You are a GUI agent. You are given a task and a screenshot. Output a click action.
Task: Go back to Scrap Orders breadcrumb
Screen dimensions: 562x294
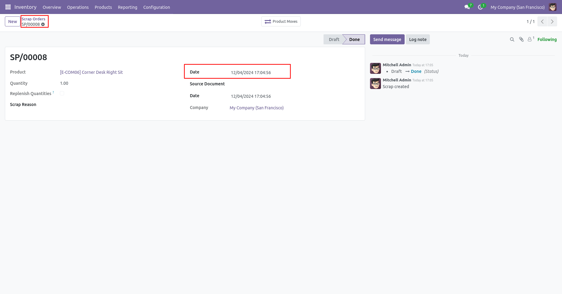[33, 19]
